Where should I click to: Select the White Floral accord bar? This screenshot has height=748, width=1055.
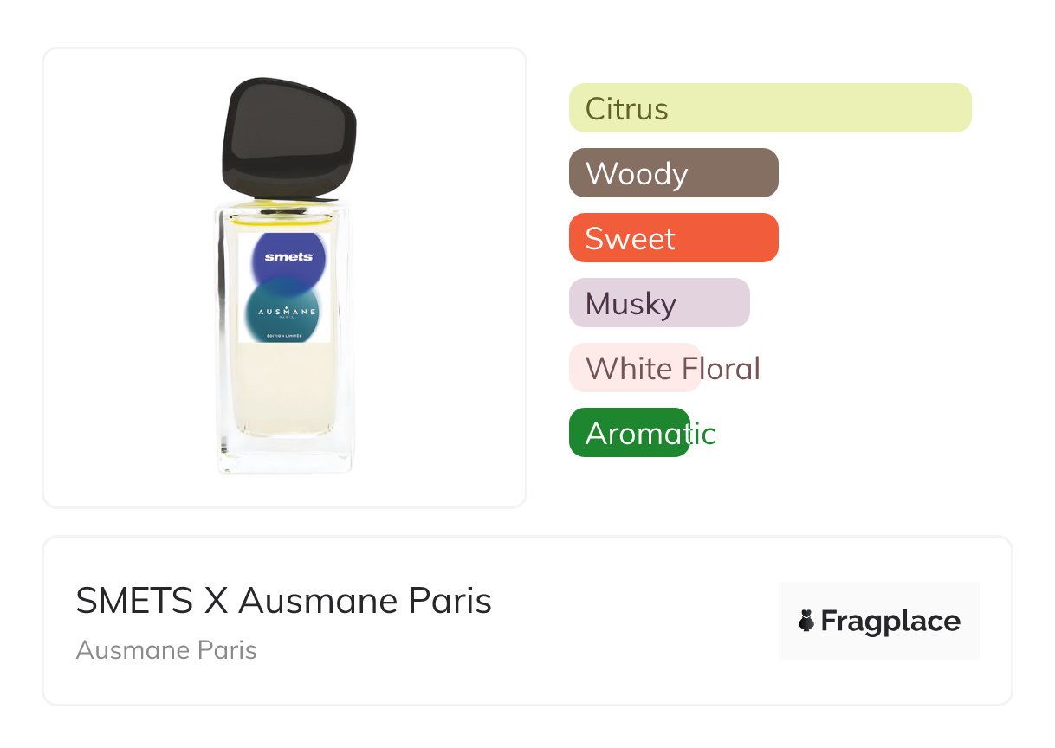[x=634, y=368]
